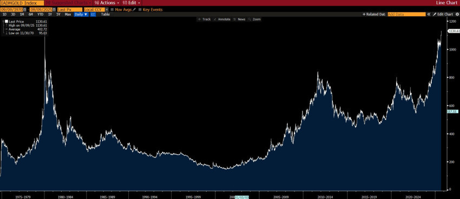Select the line chart type icon
460x199 pixels.
point(93,14)
